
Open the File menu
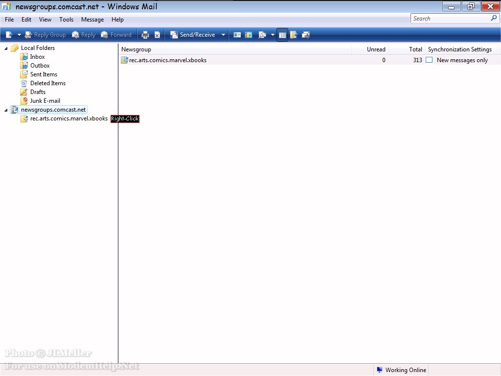pyautogui.click(x=9, y=20)
